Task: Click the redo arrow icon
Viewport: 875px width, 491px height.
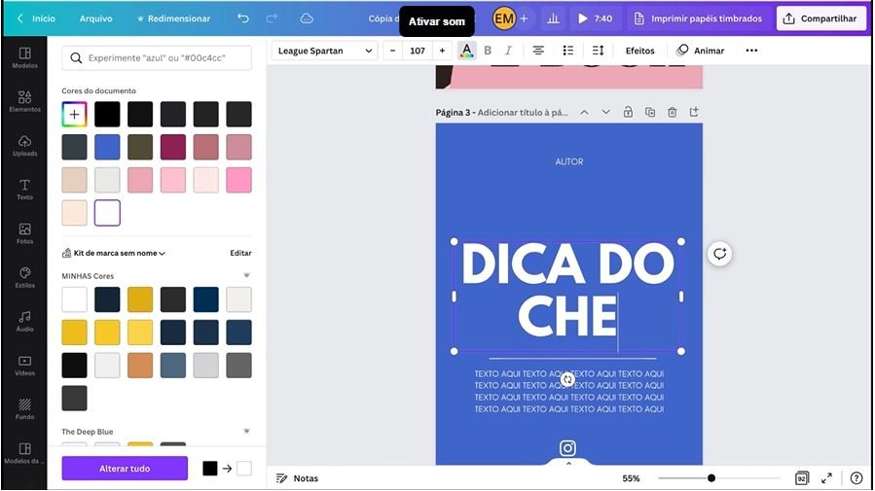Action: tap(272, 18)
